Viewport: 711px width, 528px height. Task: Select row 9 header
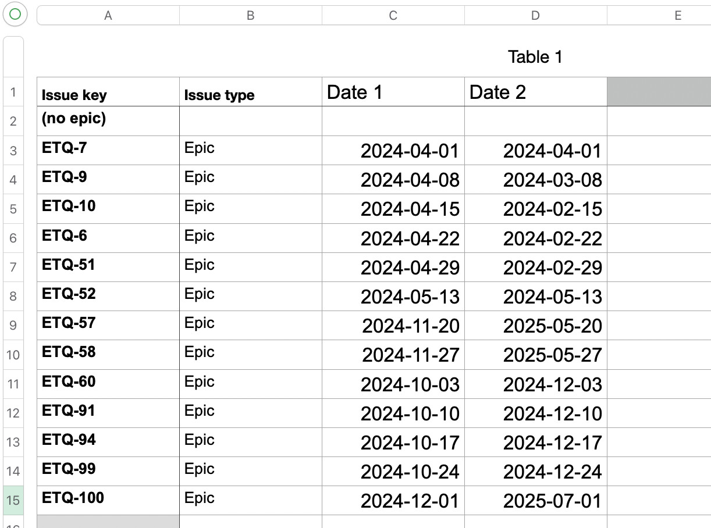click(x=13, y=326)
